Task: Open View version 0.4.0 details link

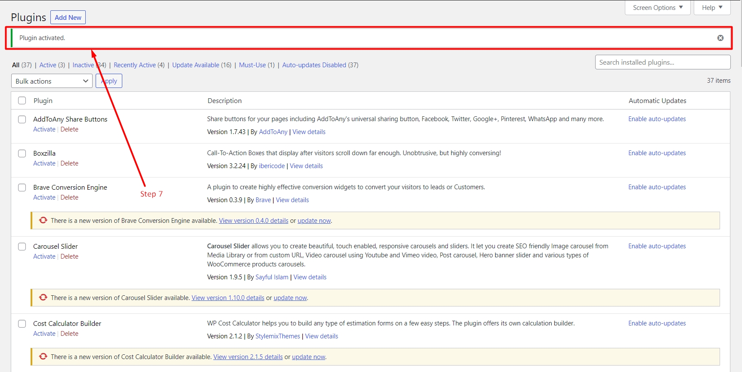Action: (x=254, y=221)
